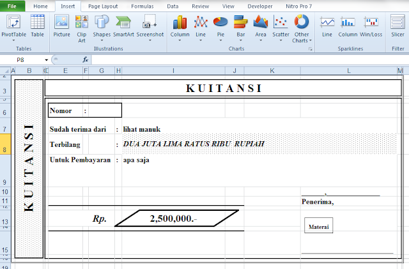Click into the formula bar
Image resolution: width=409 pixels, height=269 pixels.
(x=249, y=60)
